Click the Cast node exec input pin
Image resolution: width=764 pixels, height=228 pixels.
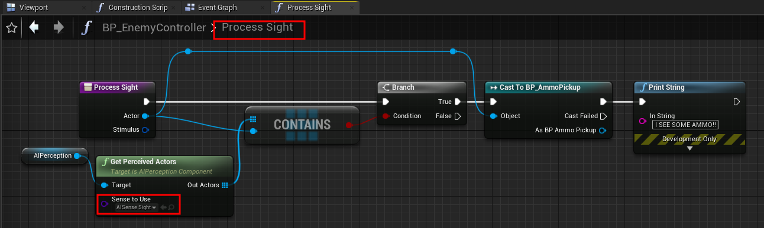(x=493, y=102)
